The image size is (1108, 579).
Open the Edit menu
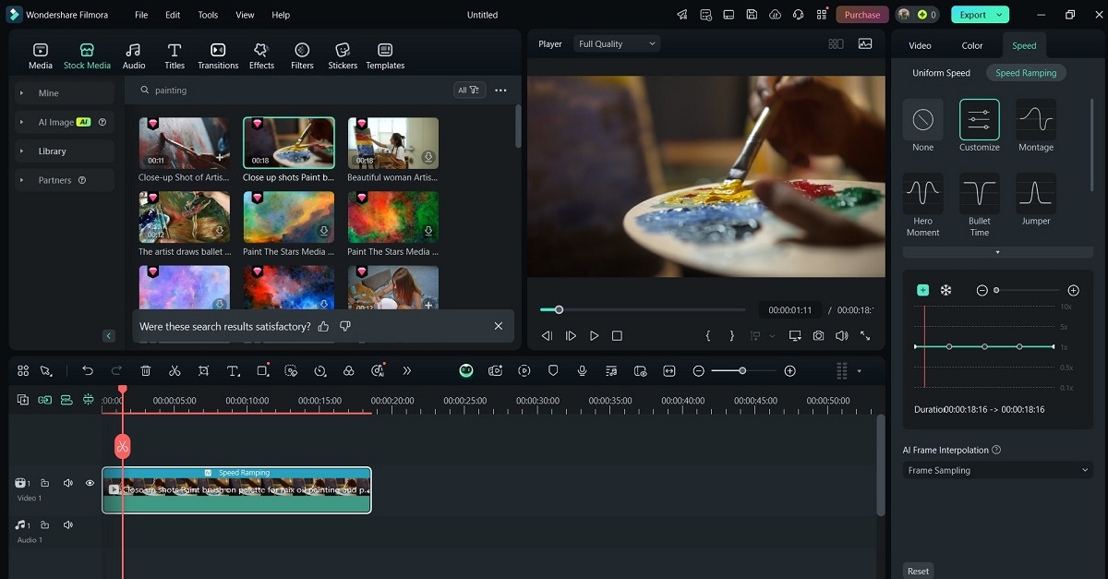tap(173, 15)
